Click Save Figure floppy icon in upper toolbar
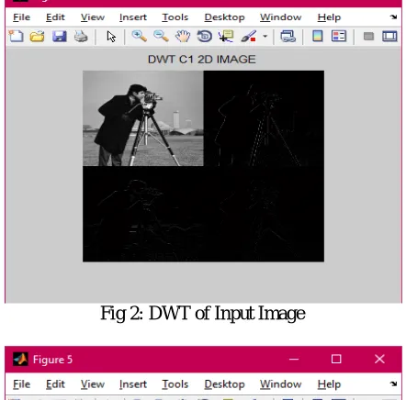The height and width of the screenshot is (400, 406). pos(60,36)
